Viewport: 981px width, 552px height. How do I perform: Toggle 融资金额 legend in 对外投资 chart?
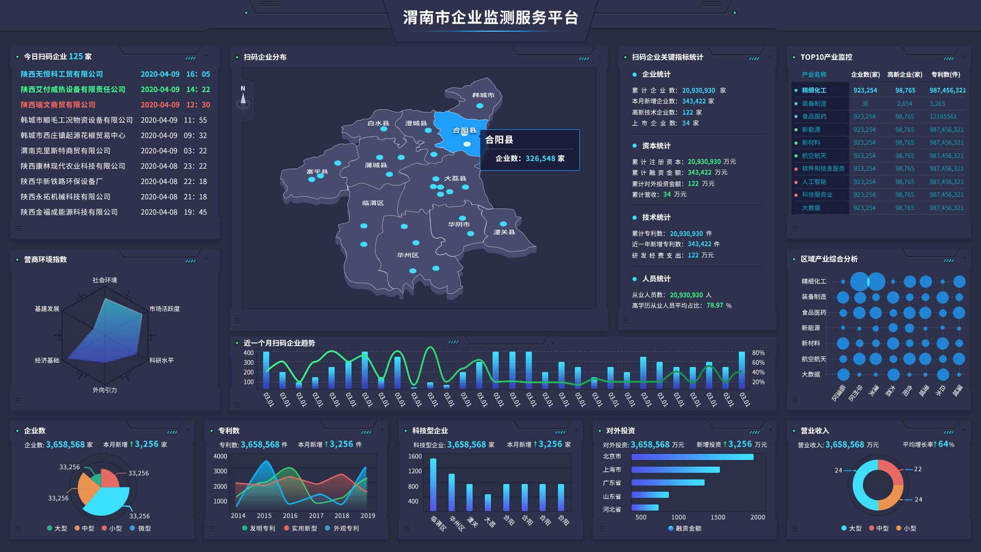[685, 528]
